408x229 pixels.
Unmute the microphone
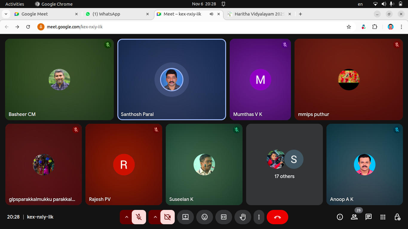[139, 217]
